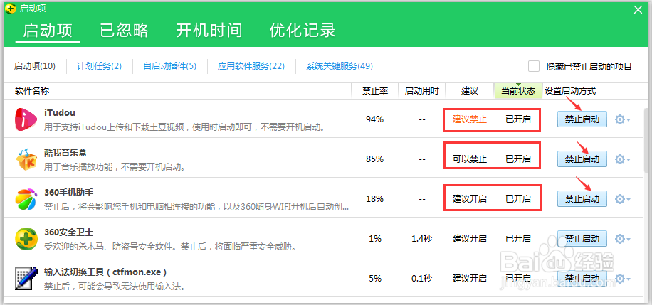Open the gear settings for 酷我音乐盒
The height and width of the screenshot is (305, 652).
619,159
